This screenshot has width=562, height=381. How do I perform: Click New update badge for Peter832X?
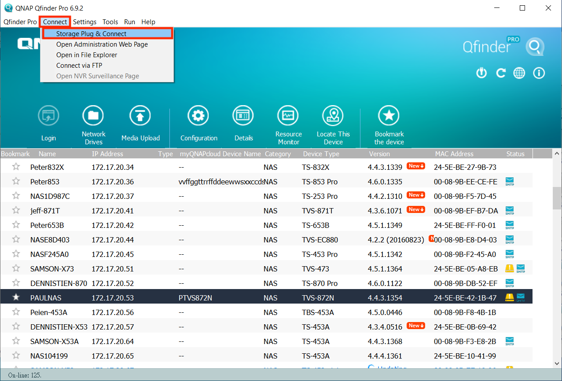click(416, 166)
